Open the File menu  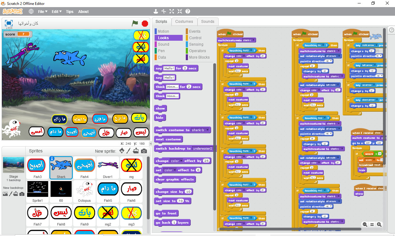43,12
